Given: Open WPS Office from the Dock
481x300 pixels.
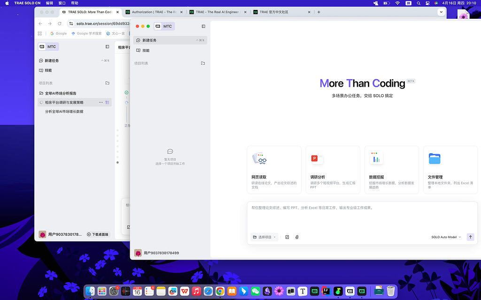Looking at the screenshot, I should click(185, 291).
